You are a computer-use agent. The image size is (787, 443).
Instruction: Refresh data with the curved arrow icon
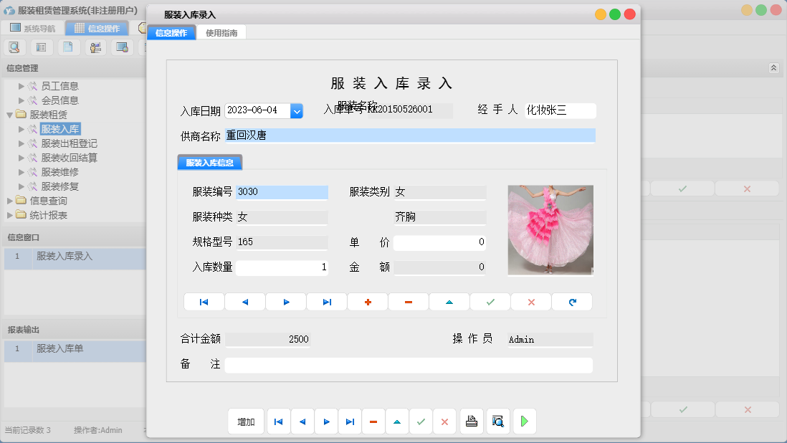pyautogui.click(x=571, y=301)
